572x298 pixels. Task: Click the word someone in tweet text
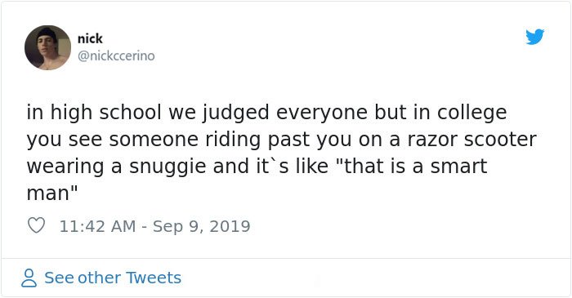point(154,140)
